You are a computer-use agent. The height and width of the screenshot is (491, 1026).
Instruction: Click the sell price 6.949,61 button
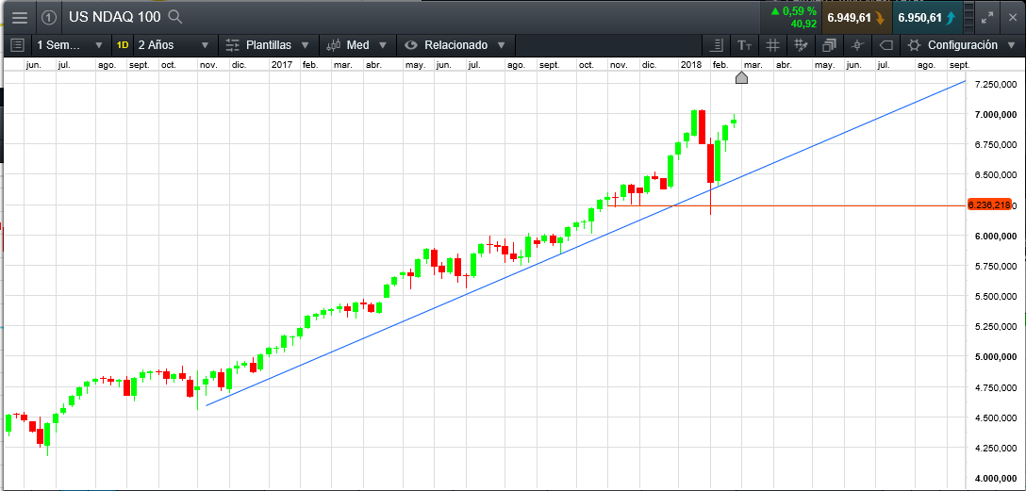click(x=855, y=18)
